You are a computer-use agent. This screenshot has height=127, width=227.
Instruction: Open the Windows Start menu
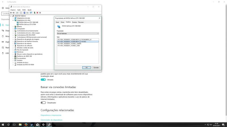[3, 125]
